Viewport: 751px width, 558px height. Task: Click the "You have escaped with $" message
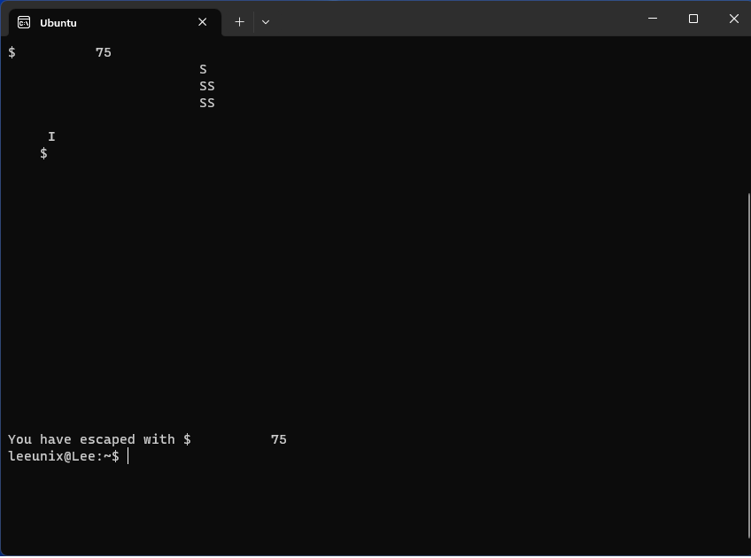[x=99, y=439]
